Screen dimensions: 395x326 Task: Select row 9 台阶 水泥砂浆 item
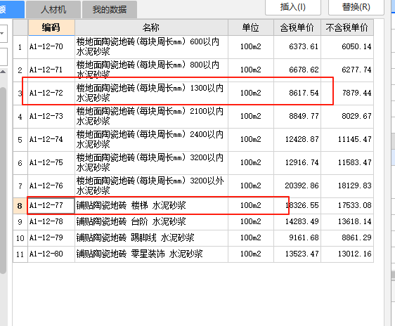coord(193,222)
